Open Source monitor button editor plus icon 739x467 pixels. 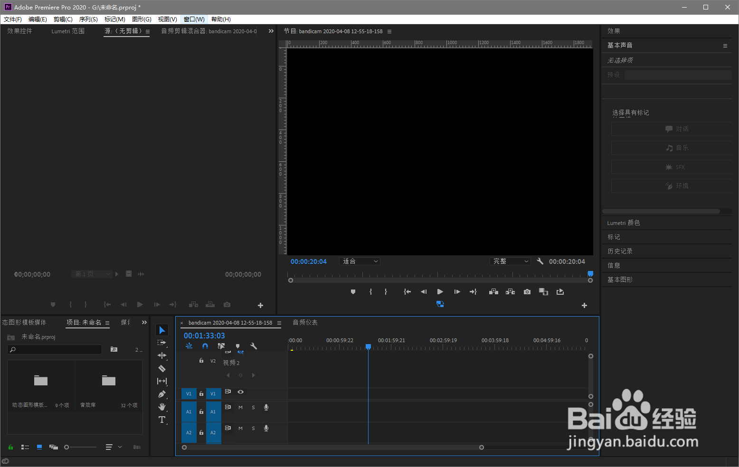(x=260, y=306)
